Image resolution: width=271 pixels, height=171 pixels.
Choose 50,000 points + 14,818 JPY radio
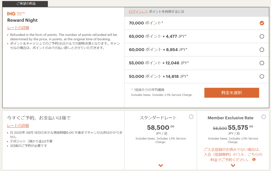click(262, 76)
